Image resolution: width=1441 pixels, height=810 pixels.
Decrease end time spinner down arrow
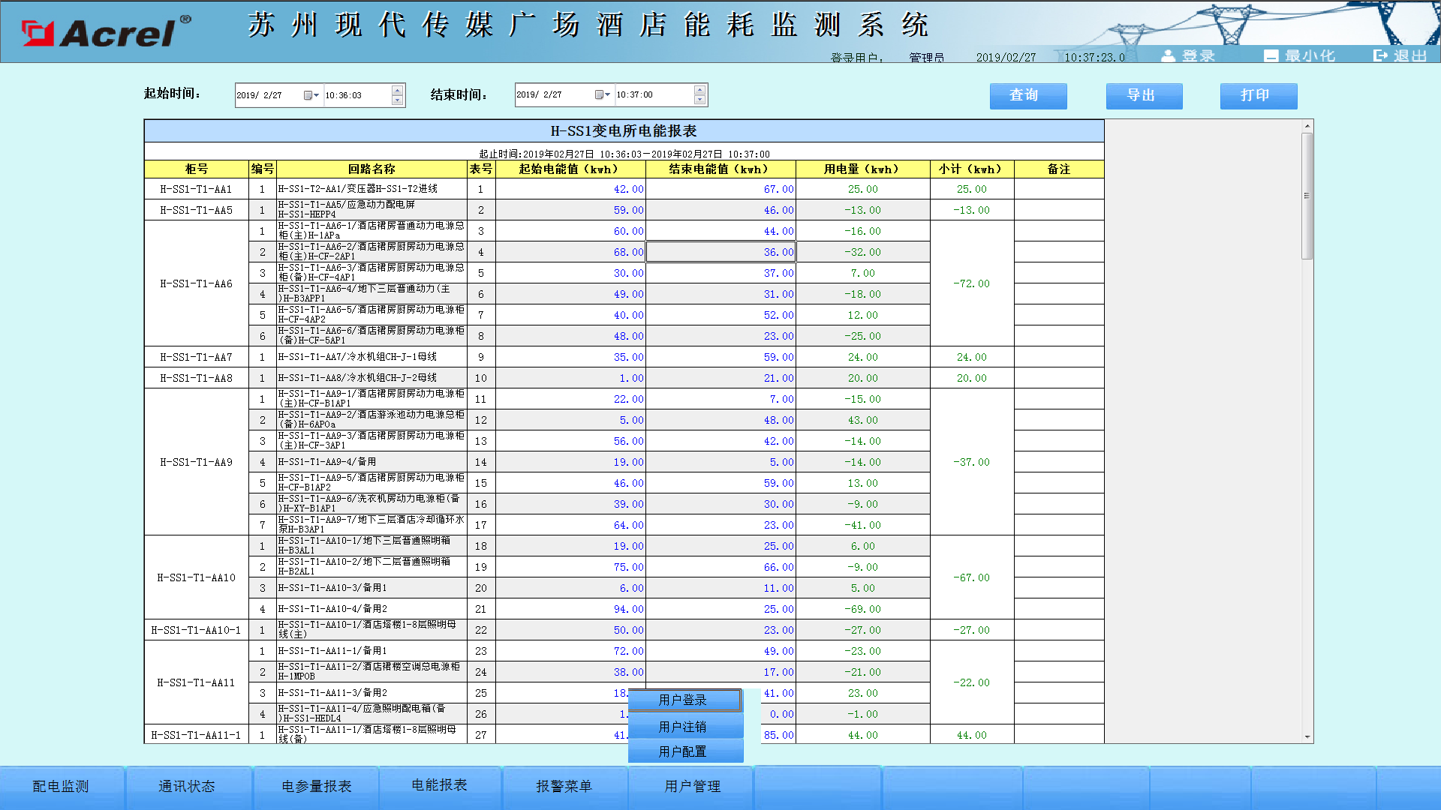pyautogui.click(x=699, y=100)
